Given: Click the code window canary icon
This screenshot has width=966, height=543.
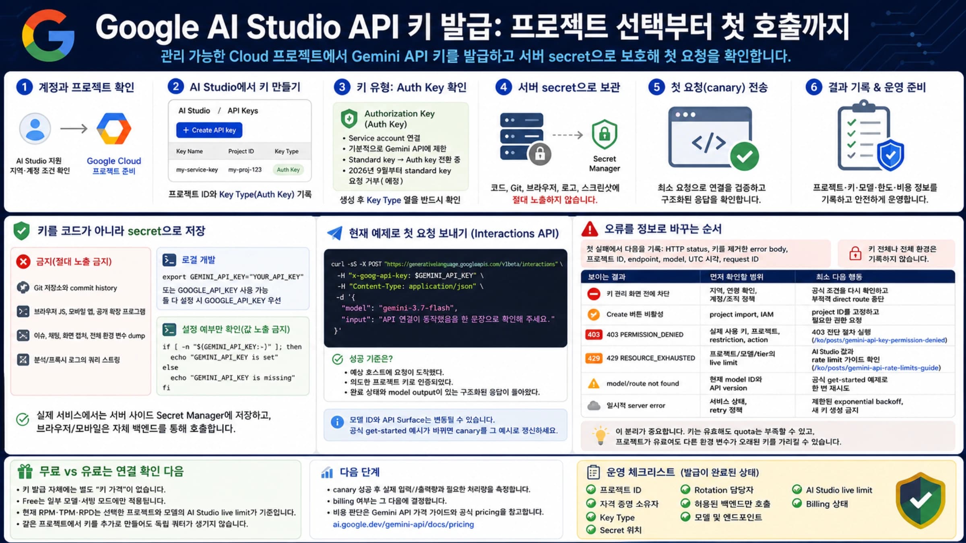Looking at the screenshot, I should tap(713, 138).
